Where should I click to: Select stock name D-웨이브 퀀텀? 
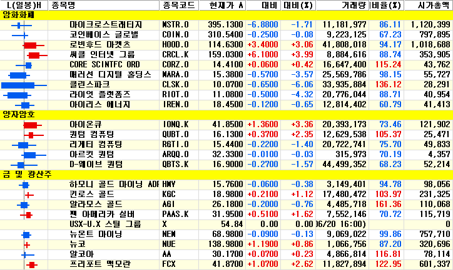[96, 165]
